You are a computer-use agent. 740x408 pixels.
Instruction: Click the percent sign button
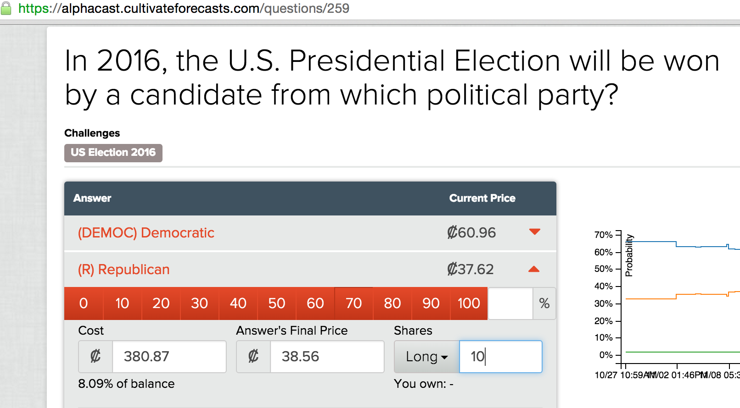click(544, 303)
